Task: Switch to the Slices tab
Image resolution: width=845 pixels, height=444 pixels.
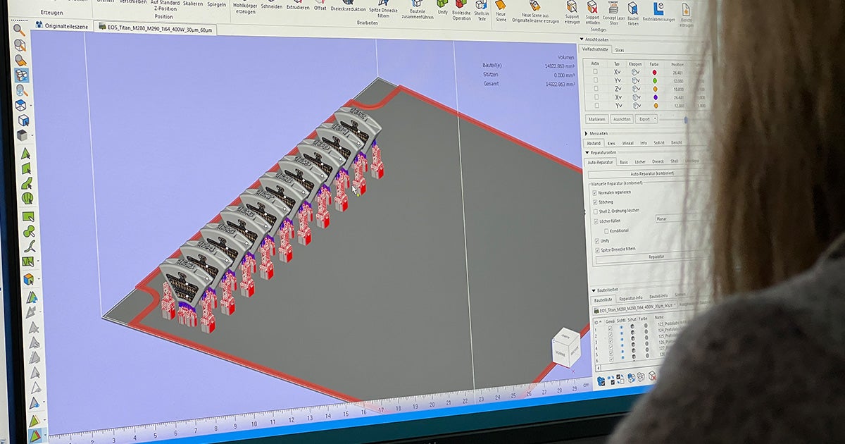Action: [x=619, y=50]
